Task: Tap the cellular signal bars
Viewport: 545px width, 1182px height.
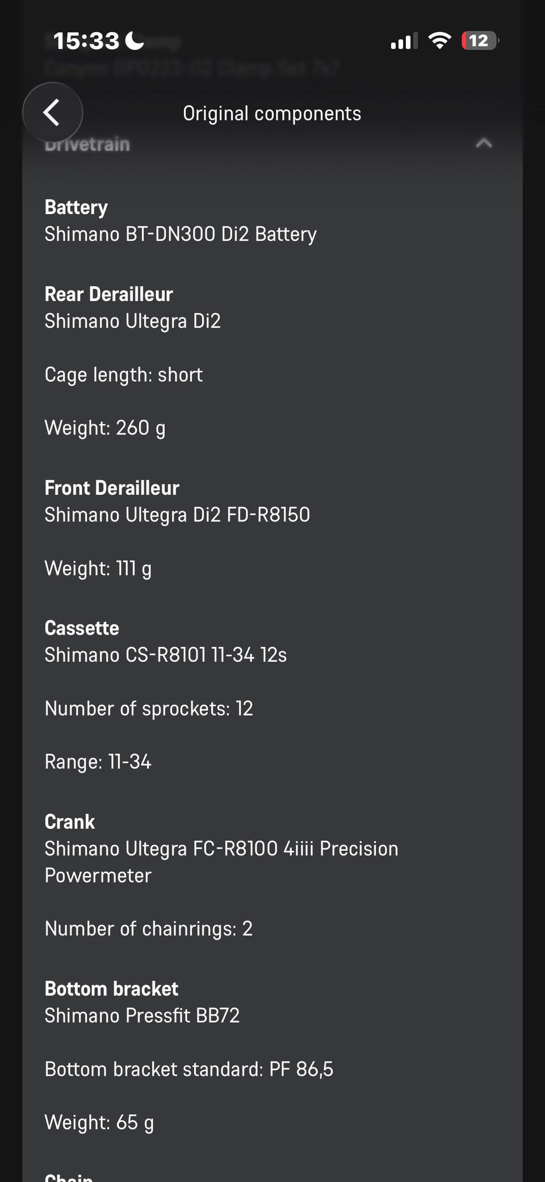Action: (x=404, y=41)
